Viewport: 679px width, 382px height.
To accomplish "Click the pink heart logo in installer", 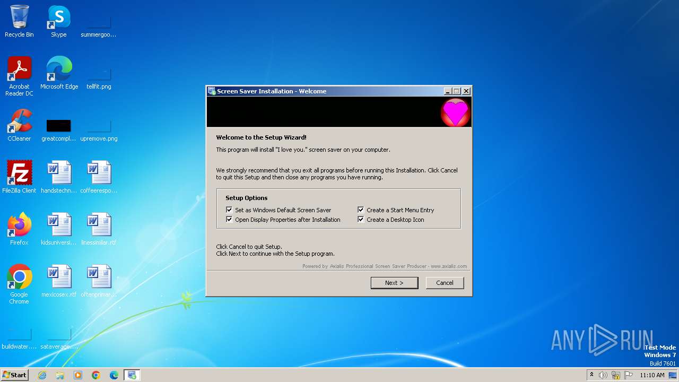I will [x=456, y=112].
